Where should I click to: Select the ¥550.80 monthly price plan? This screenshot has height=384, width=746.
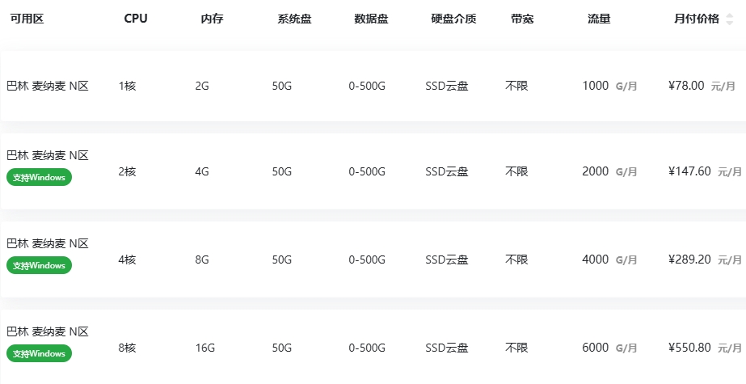[x=373, y=347]
